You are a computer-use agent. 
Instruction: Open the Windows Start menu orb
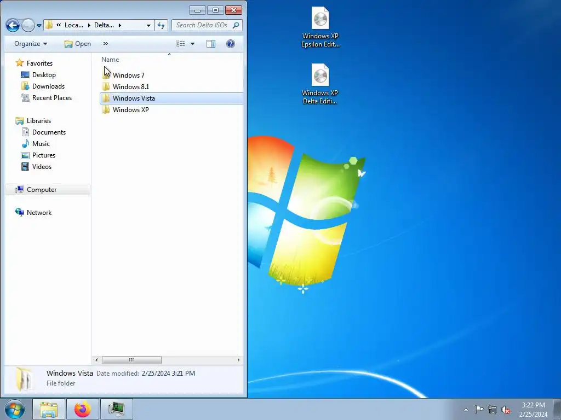[15, 409]
